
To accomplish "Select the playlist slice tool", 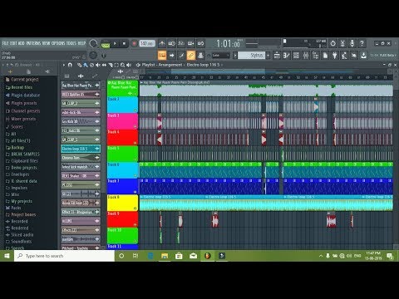I will [111, 65].
